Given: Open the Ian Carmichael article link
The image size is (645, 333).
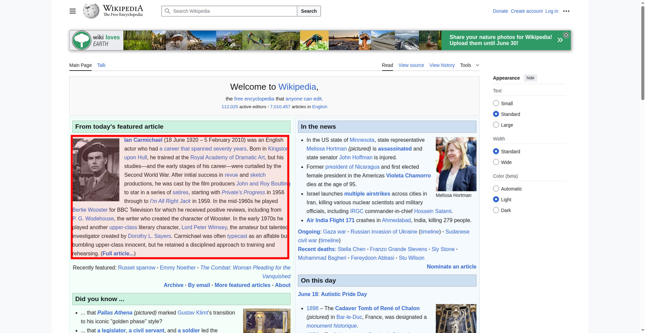Looking at the screenshot, I should pyautogui.click(x=143, y=140).
